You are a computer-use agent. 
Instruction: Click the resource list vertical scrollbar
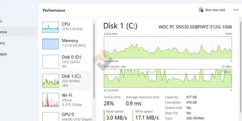click(x=94, y=59)
